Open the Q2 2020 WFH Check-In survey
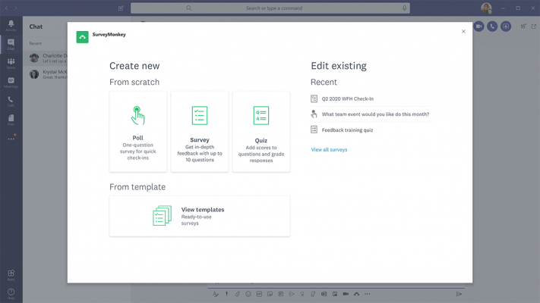540x303 pixels. 370,98
